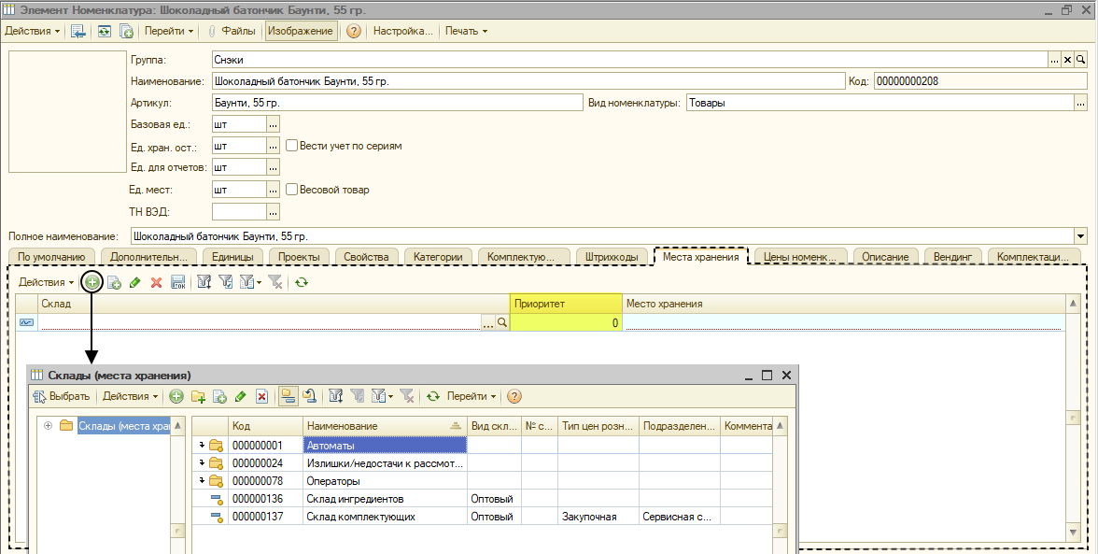Open the Единицы tab
Viewport: 1098px width, 554px height.
coord(232,257)
